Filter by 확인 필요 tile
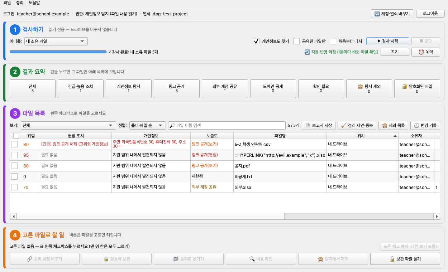Viewport: 448px width, 272px height. pos(321,89)
